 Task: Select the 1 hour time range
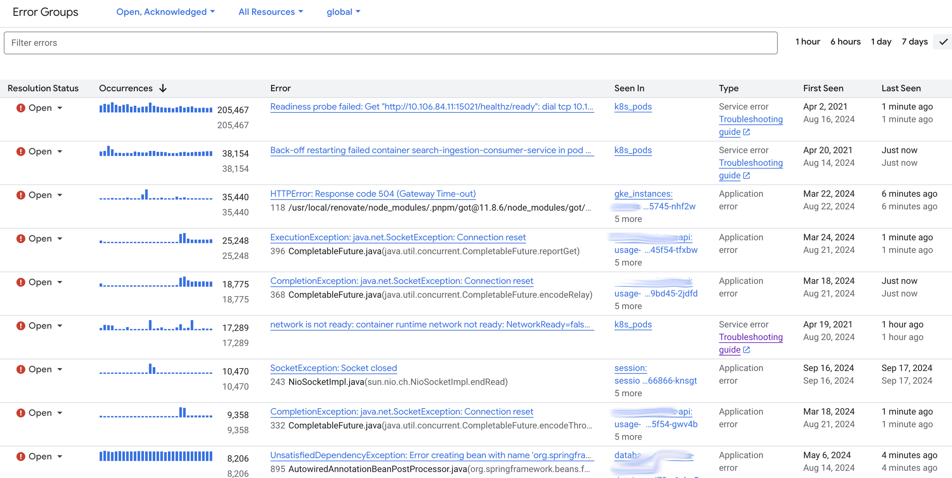807,42
